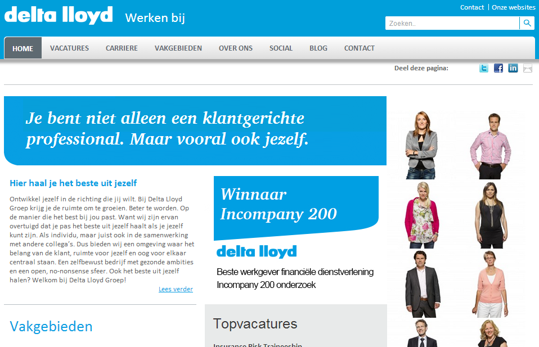Open the VAKGEBIEDEN navigation item

(178, 48)
